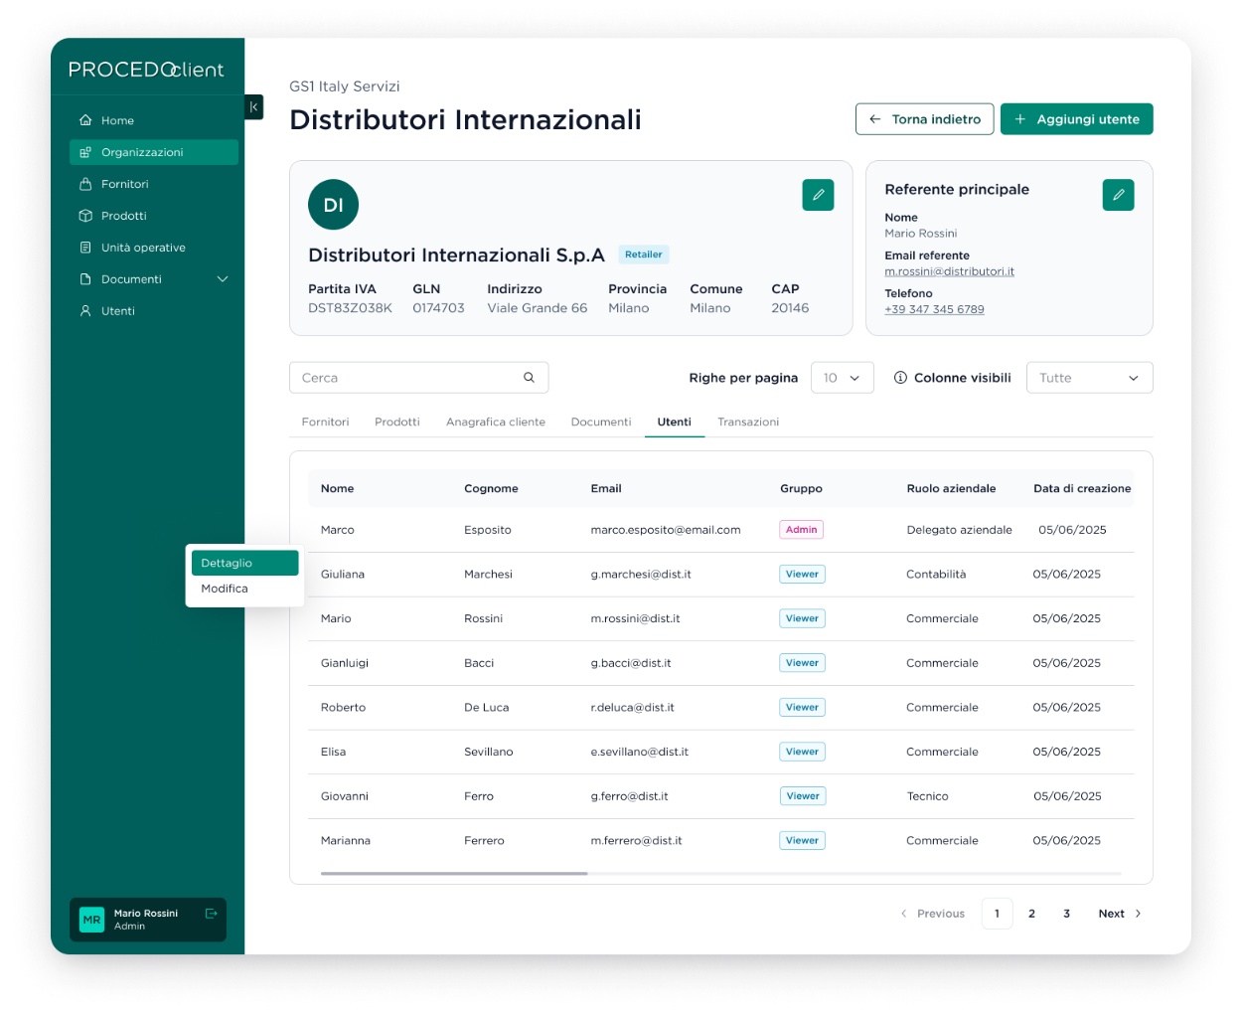Click the Fornitori bag icon
This screenshot has width=1242, height=1018.
85,184
